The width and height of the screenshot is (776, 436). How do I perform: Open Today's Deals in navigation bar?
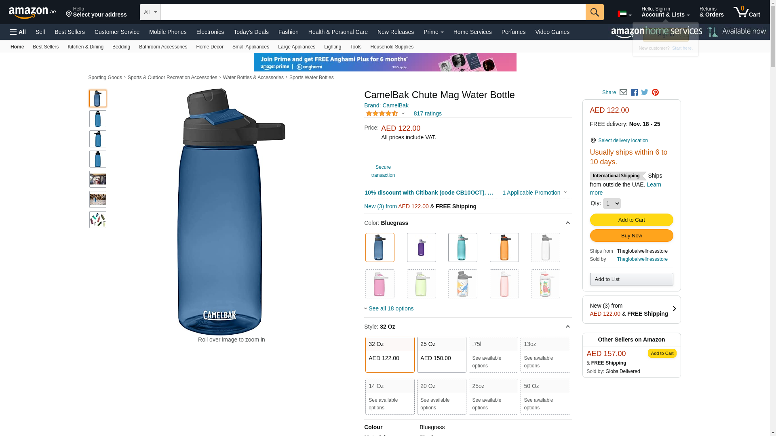click(x=251, y=32)
